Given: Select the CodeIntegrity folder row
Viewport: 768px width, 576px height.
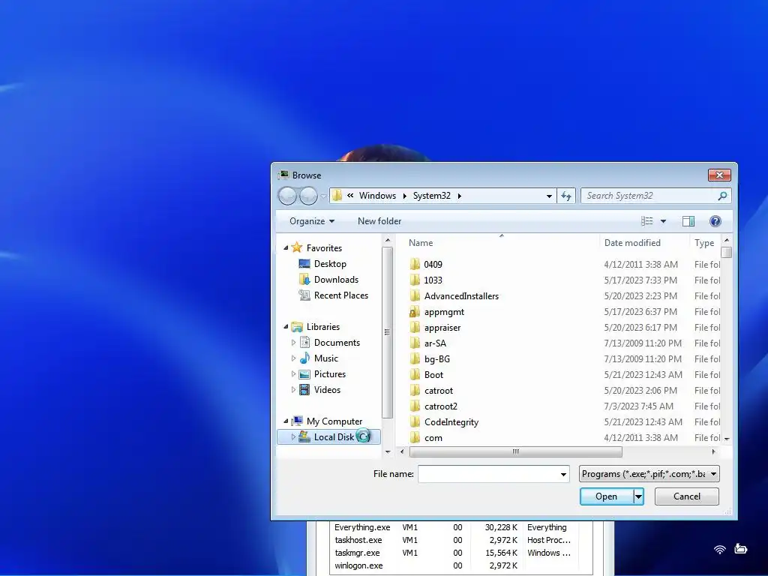Looking at the screenshot, I should tap(563, 422).
